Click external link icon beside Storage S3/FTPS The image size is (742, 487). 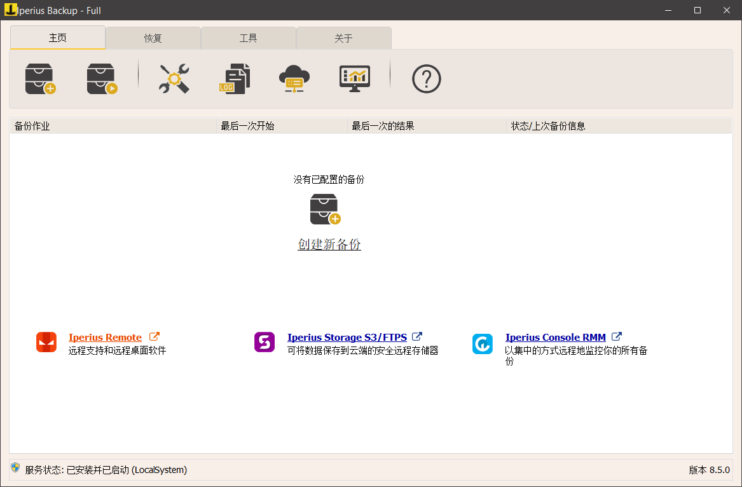(417, 336)
